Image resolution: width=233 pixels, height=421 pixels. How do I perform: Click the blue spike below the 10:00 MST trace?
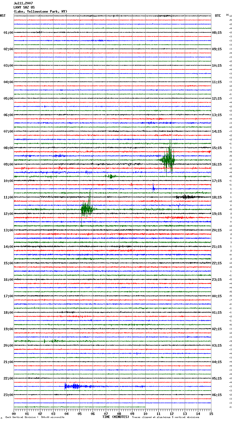click(154, 188)
